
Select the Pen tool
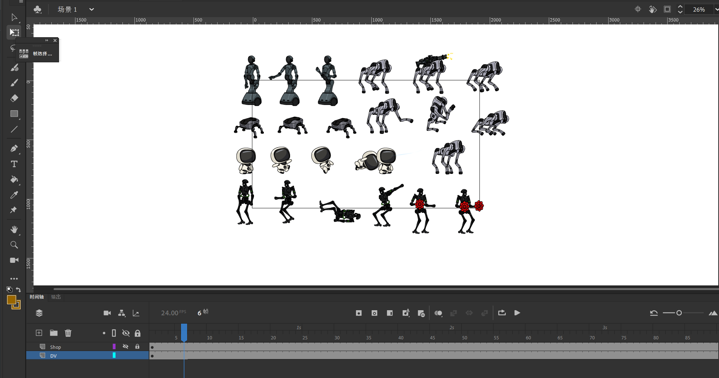click(14, 148)
